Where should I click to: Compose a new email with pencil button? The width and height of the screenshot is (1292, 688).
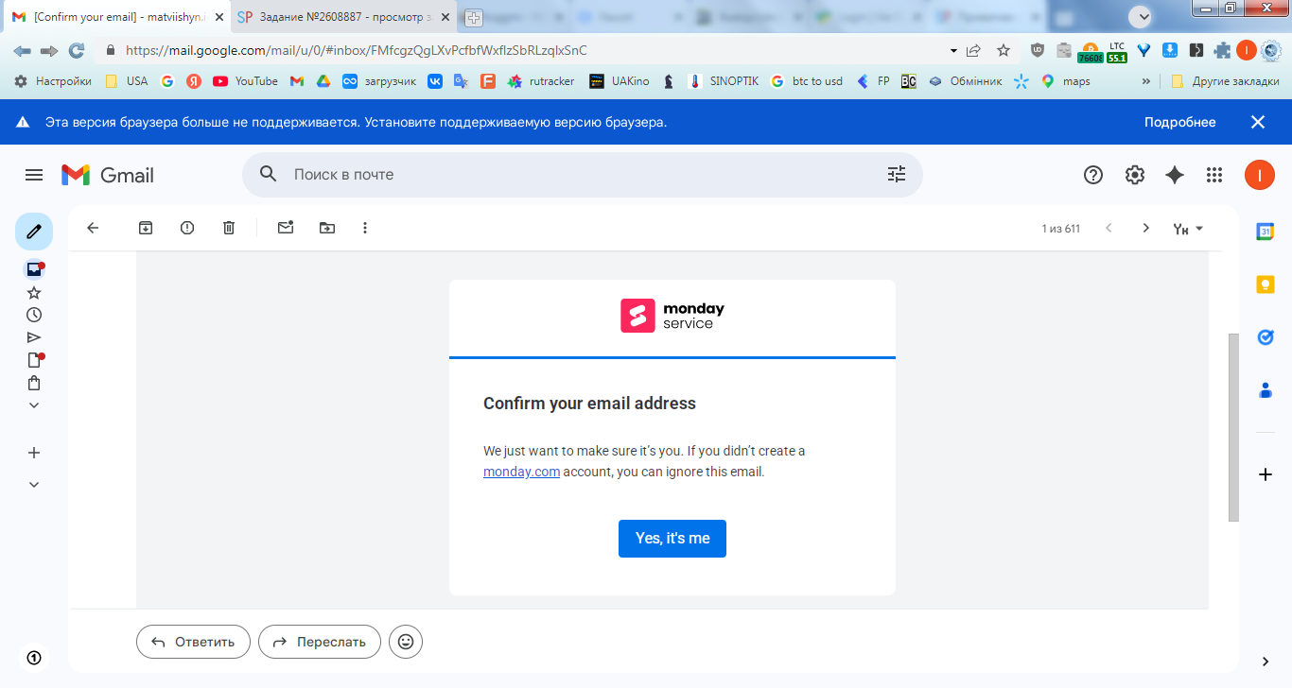click(x=34, y=232)
